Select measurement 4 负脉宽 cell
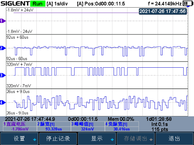 click(x=122, y=126)
